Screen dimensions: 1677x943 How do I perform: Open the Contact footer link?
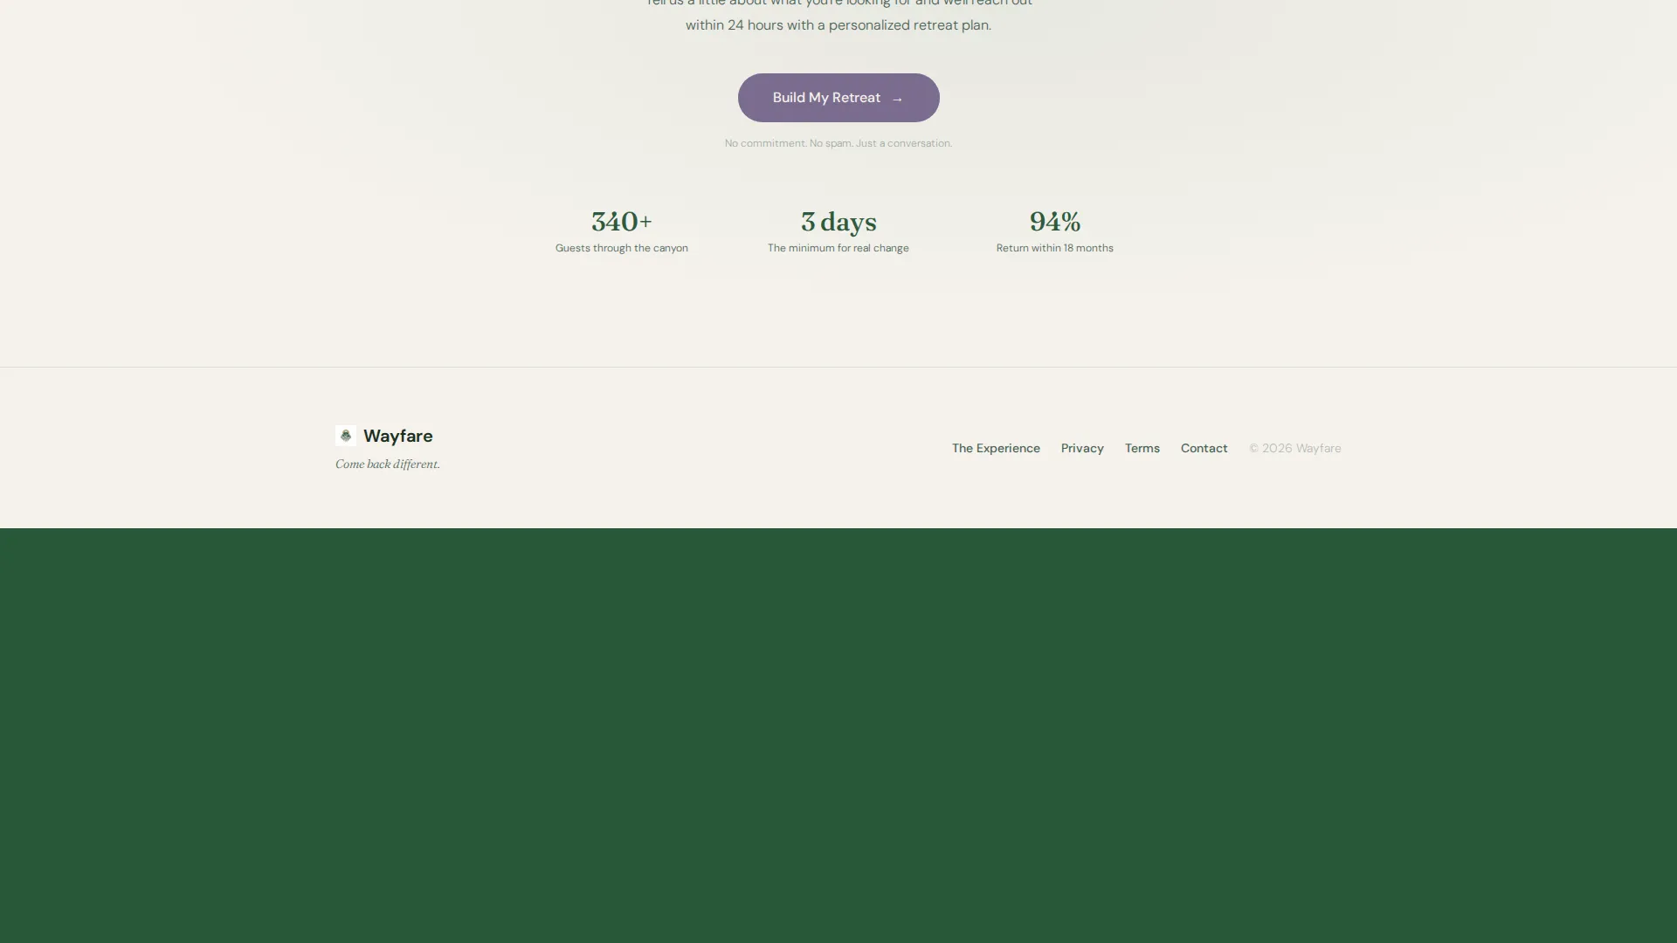[x=1204, y=448]
